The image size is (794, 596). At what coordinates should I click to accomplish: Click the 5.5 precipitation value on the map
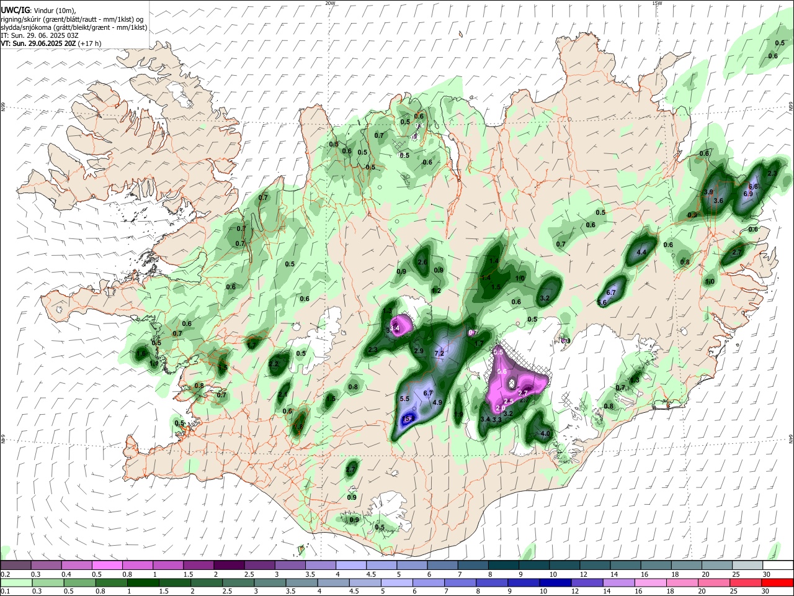click(405, 399)
